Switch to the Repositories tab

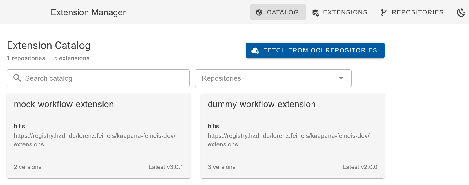tap(412, 12)
